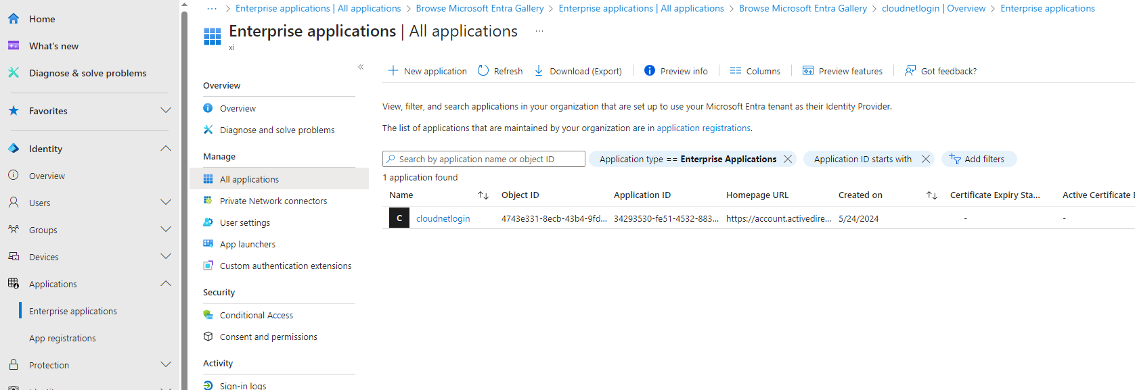Open App launchers
1135x390 pixels.
[x=248, y=244]
